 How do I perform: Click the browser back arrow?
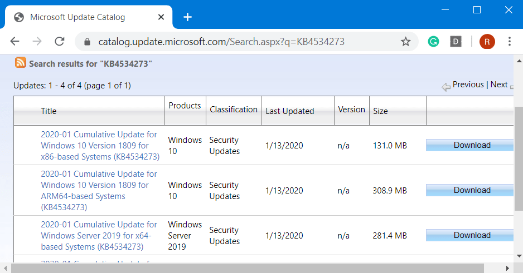(x=15, y=42)
